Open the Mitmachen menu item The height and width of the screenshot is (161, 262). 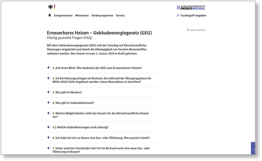tap(82, 16)
